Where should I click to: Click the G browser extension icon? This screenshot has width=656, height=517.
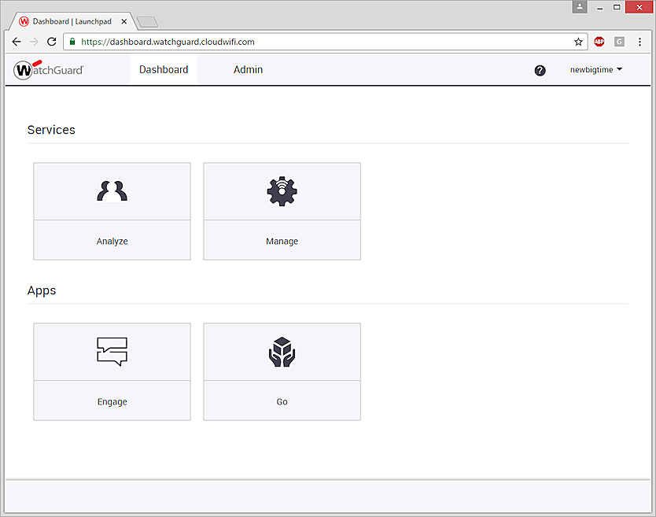619,42
